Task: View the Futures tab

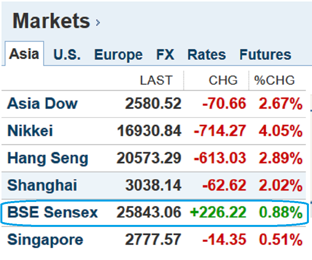Action: 265,55
